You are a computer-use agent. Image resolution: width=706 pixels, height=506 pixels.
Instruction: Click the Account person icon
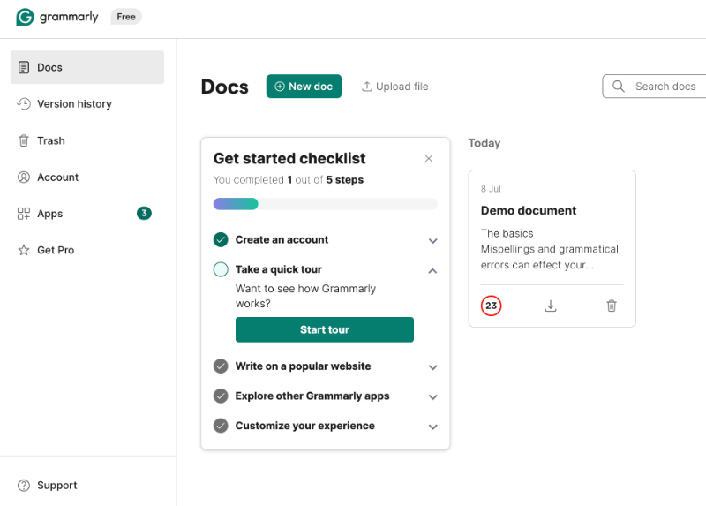click(x=24, y=177)
